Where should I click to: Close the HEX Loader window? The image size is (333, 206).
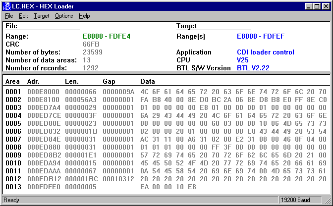326,6
